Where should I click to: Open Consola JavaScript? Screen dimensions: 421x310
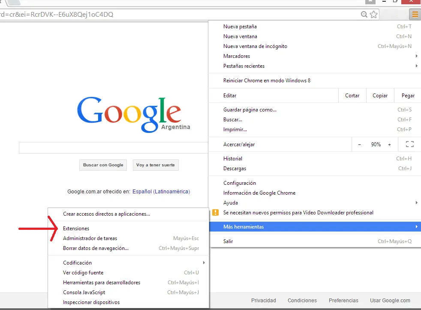[x=128, y=292]
